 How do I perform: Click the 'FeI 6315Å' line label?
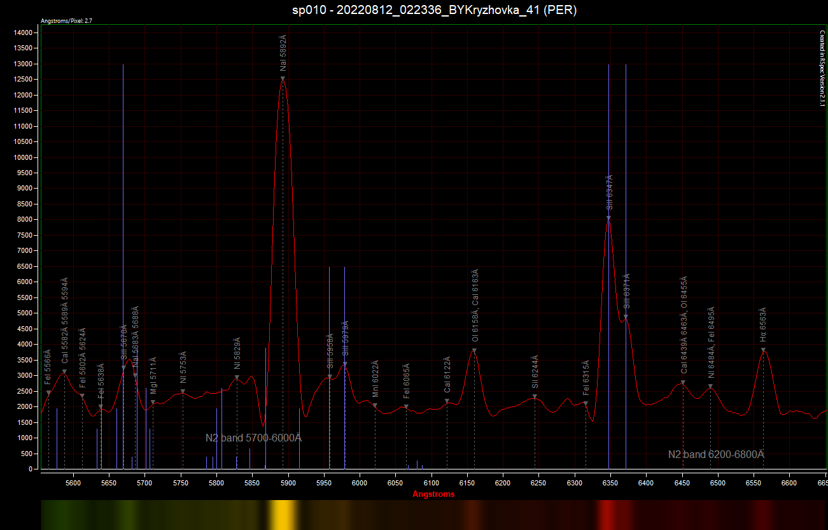pyautogui.click(x=587, y=378)
